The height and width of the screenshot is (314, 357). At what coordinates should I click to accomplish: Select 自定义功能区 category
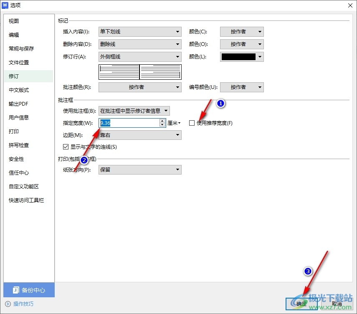click(x=24, y=187)
